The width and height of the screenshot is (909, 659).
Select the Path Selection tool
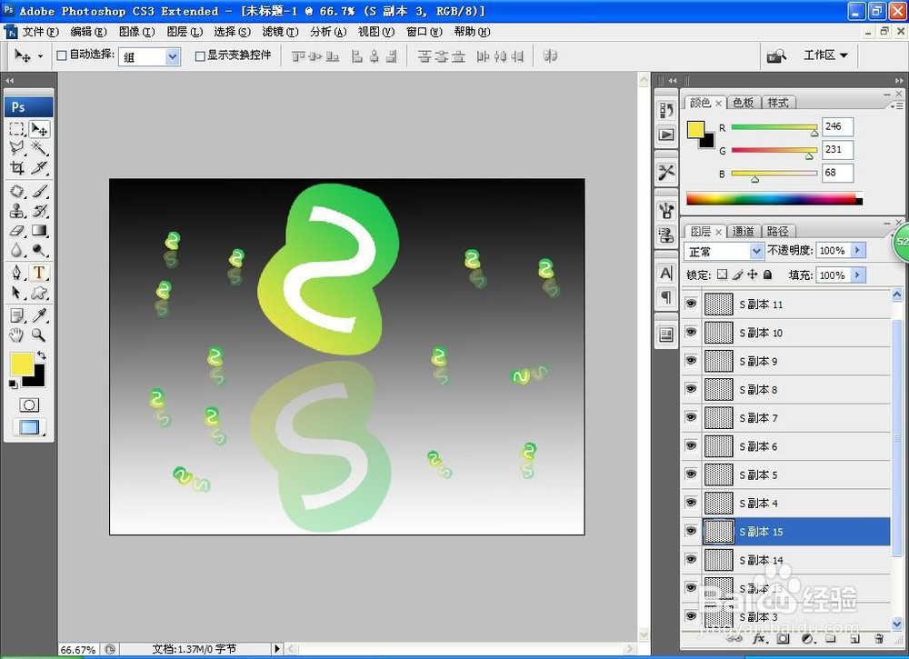pyautogui.click(x=16, y=292)
